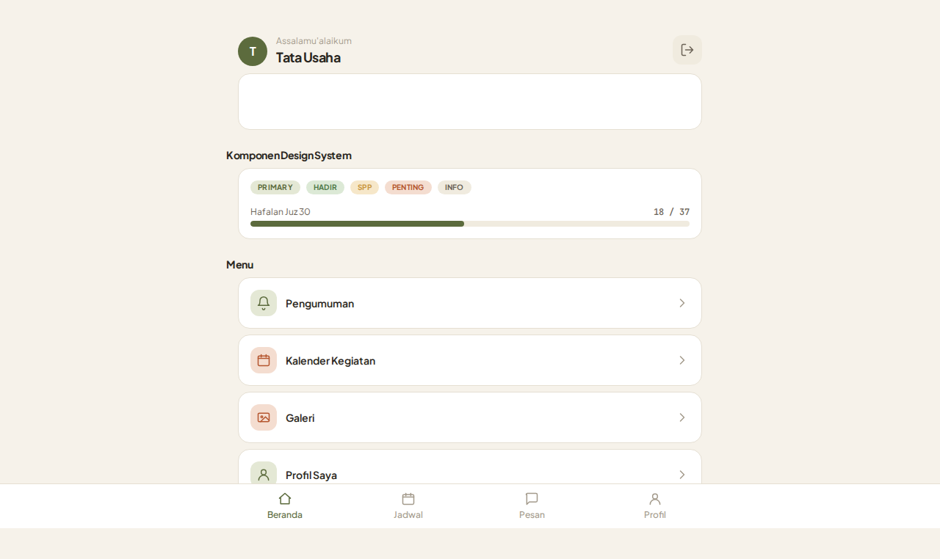Click the Kalender Kegiatan calendar icon

[x=264, y=360]
